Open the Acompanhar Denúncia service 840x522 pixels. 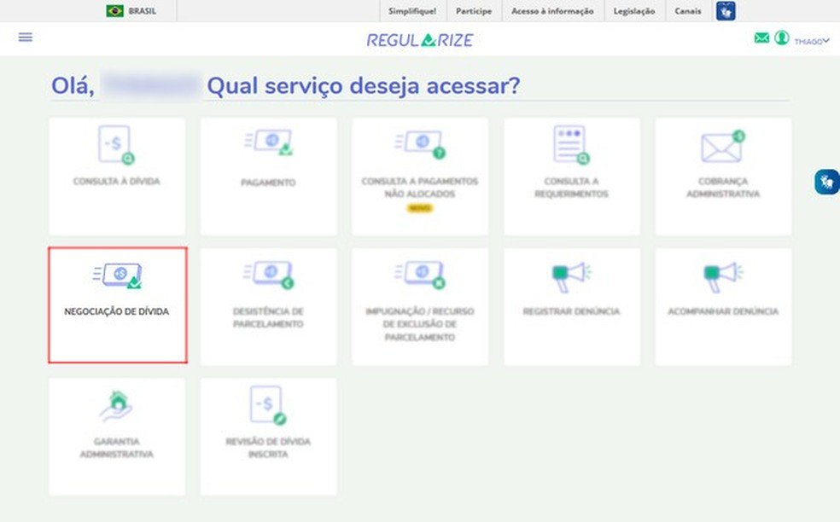tap(722, 305)
